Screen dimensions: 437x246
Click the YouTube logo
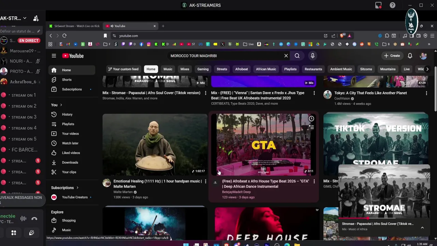tap(73, 56)
